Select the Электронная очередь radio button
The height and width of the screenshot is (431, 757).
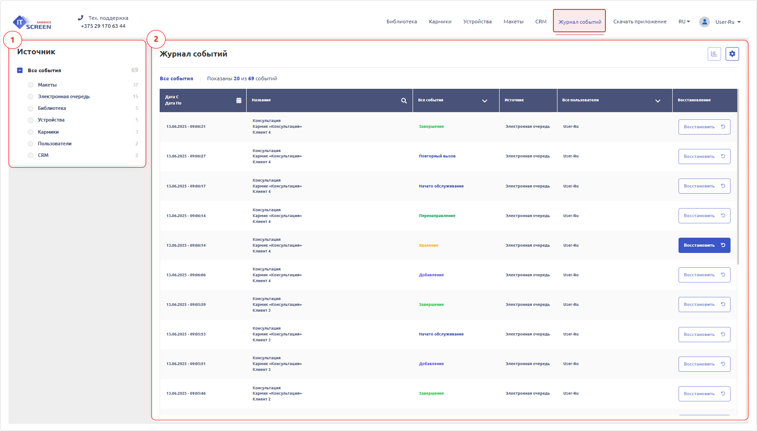point(30,96)
